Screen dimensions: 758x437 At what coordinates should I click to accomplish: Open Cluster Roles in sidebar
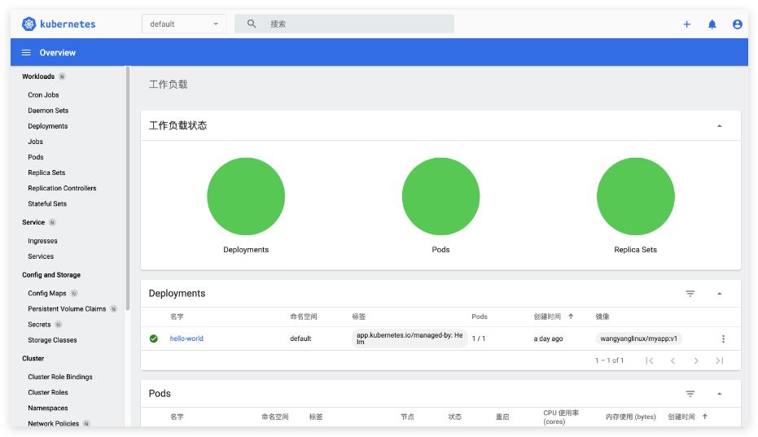(48, 392)
